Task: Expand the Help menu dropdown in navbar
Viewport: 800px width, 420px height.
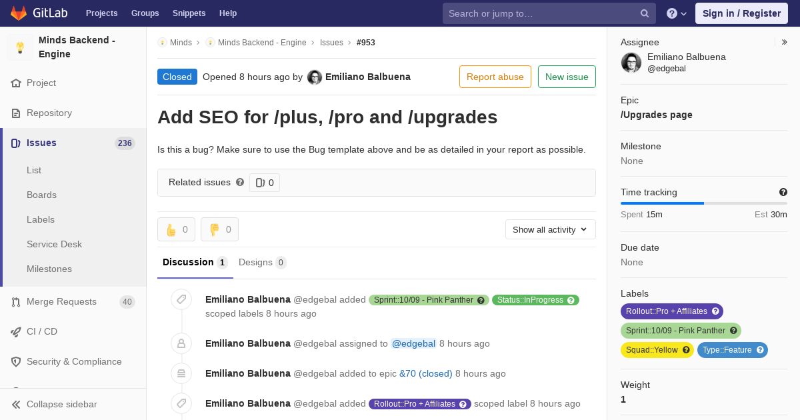Action: pos(677,13)
